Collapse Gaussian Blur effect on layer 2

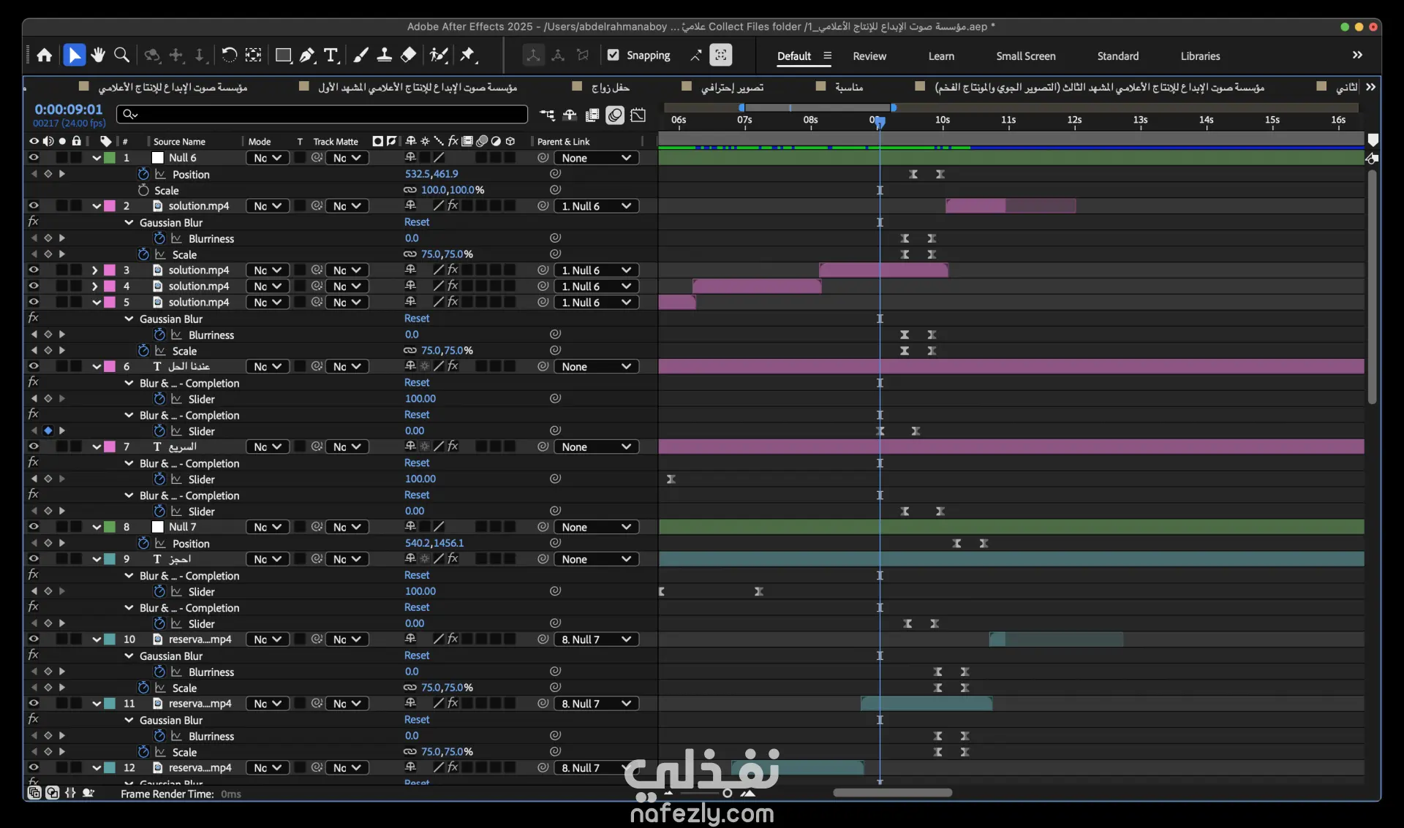[x=129, y=223]
